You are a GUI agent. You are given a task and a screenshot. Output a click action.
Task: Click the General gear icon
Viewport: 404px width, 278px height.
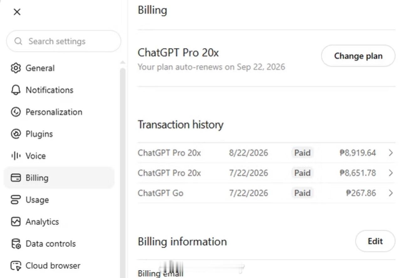[x=16, y=68]
